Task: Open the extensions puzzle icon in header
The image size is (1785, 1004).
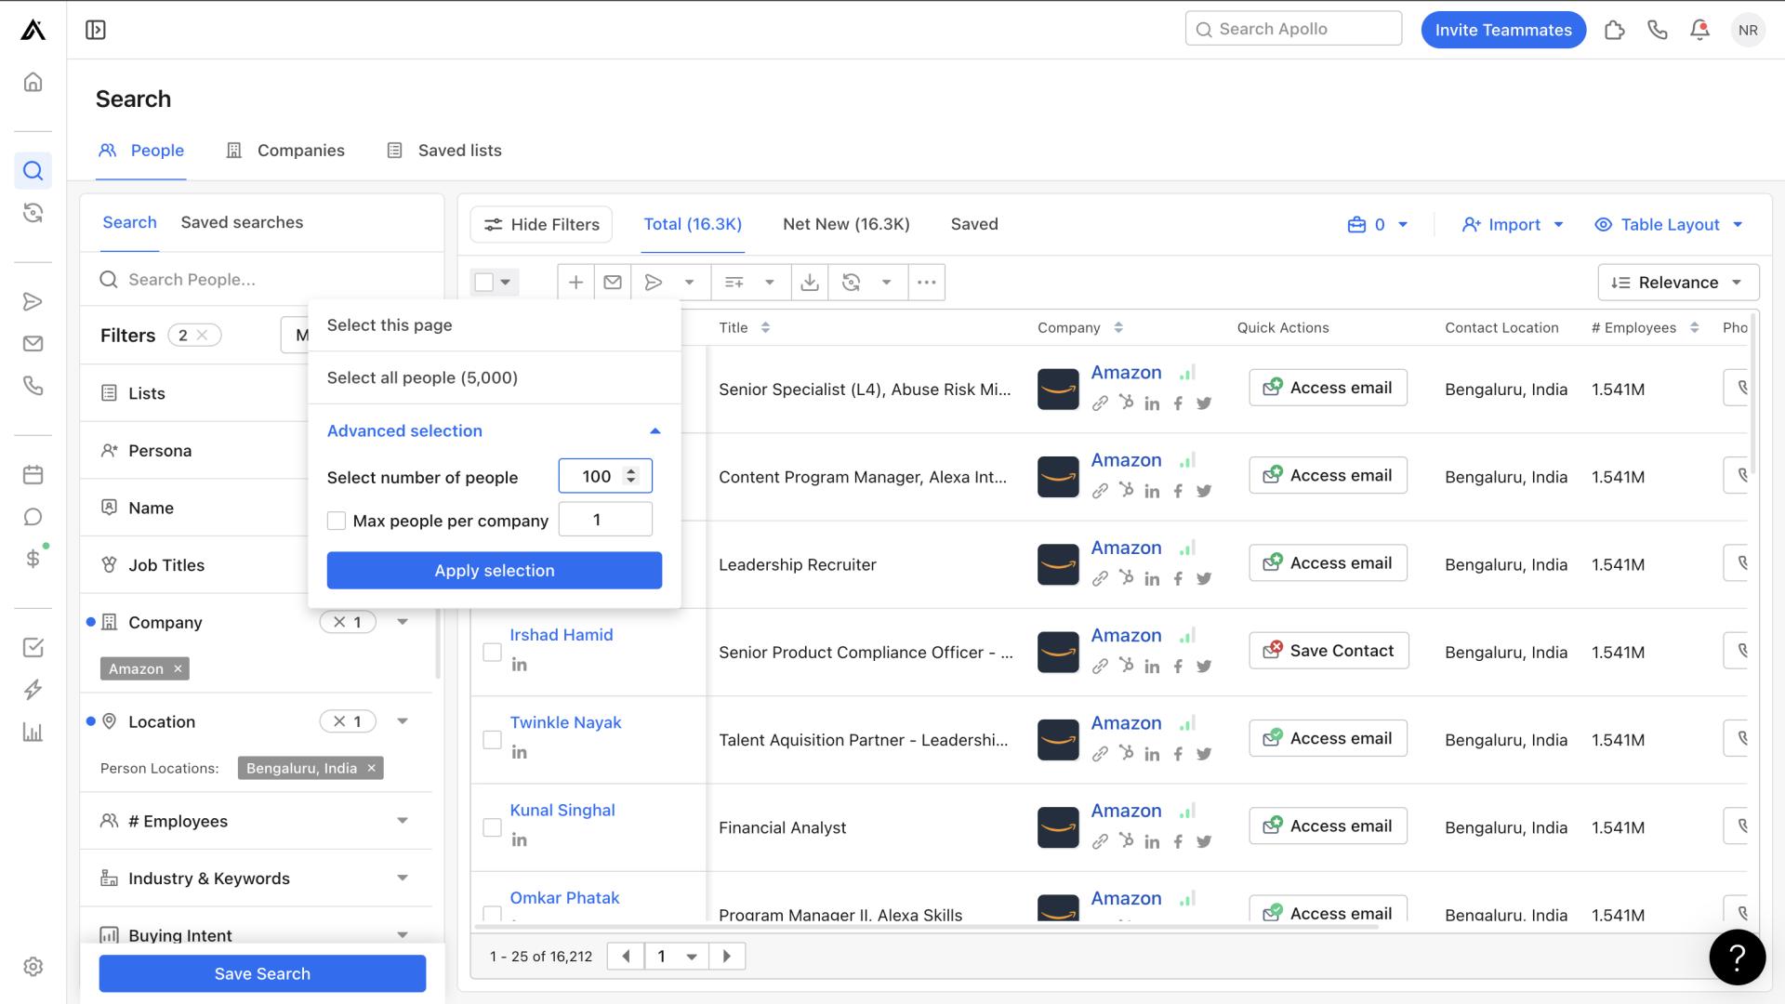Action: (x=1615, y=30)
